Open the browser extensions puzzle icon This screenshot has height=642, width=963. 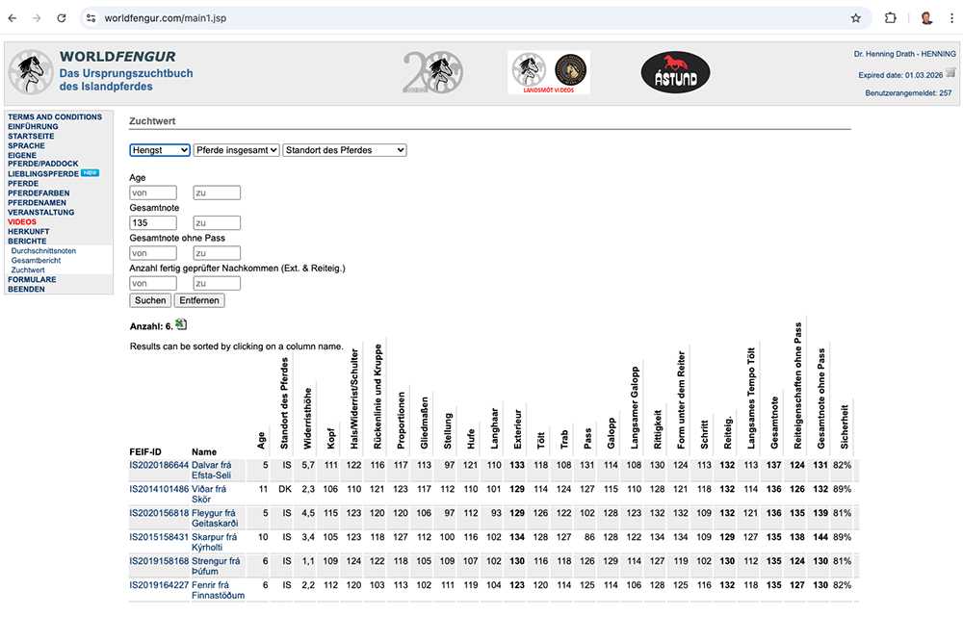(x=891, y=18)
